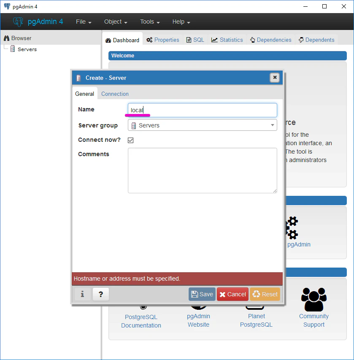
Task: Click the Name input field
Action: tap(202, 110)
